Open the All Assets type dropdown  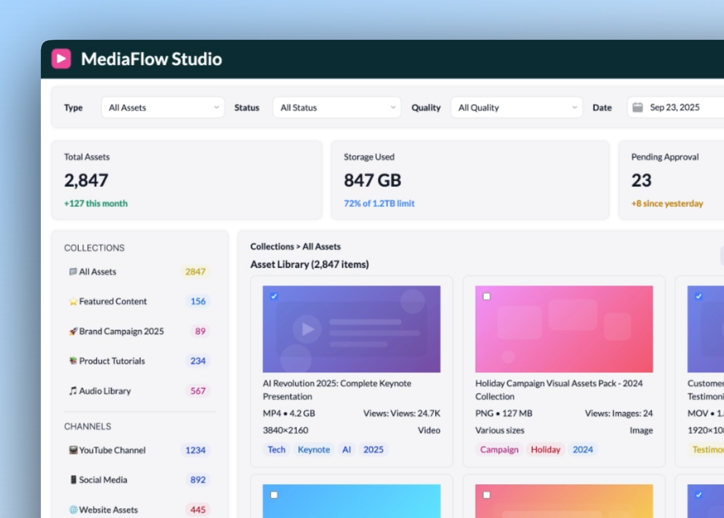point(162,107)
